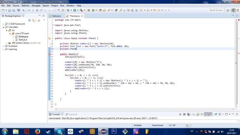Switch to the Start.java editor tab
The image size is (240, 135).
tap(55, 16)
